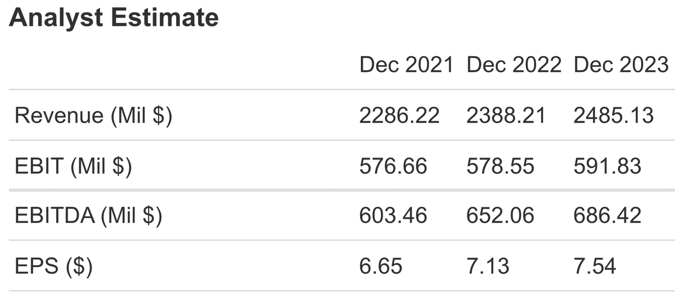Select EBIT value 591.83
This screenshot has height=295, width=675.
coord(607,166)
